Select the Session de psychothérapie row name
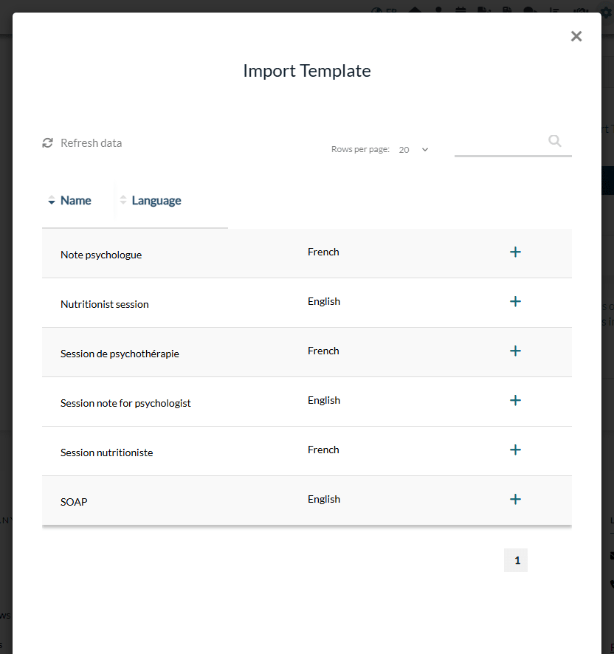Image resolution: width=614 pixels, height=654 pixels. click(x=120, y=354)
